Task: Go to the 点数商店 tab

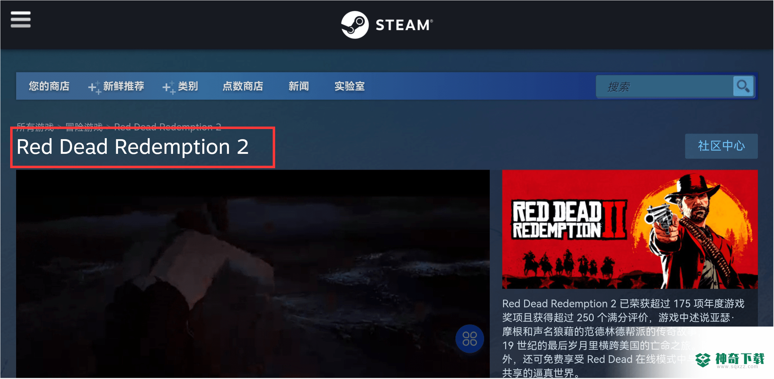Action: (243, 86)
